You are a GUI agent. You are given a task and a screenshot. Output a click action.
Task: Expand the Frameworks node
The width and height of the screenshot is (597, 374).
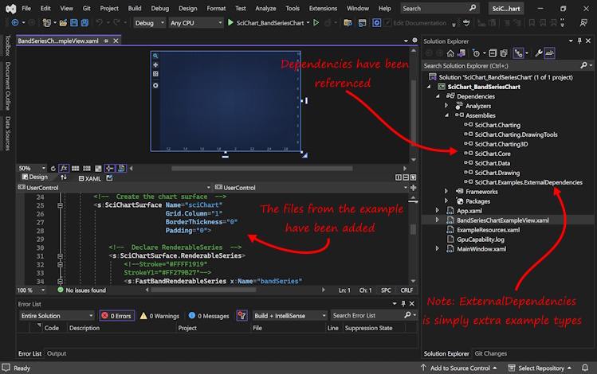click(x=446, y=192)
